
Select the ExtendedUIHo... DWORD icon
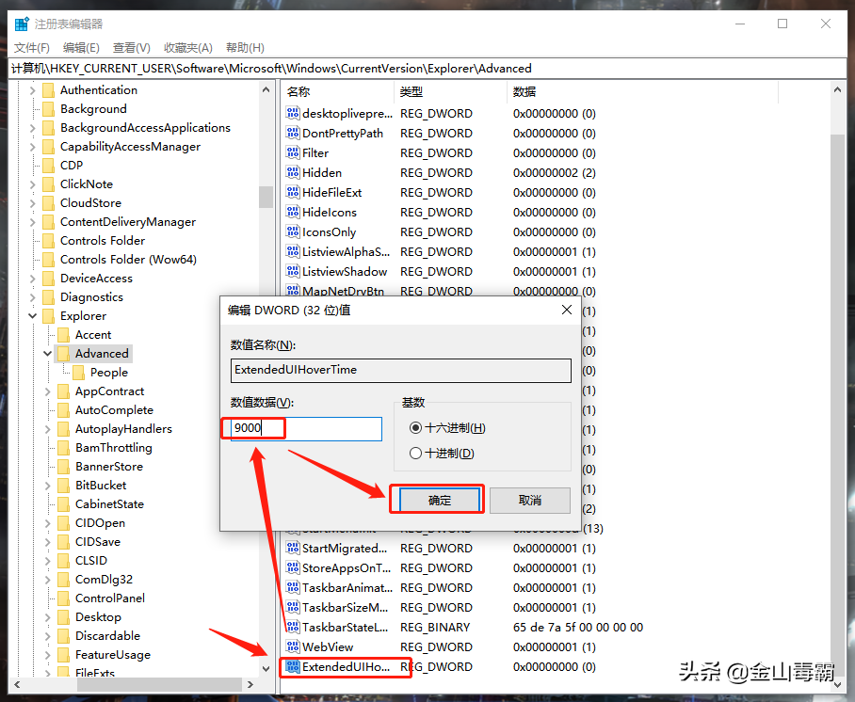pyautogui.click(x=293, y=666)
